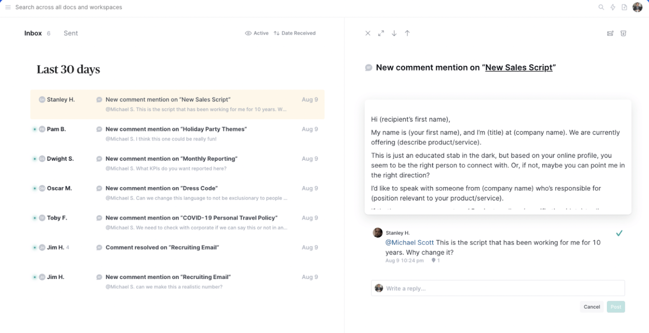Viewport: 649px width, 333px height.
Task: Click the search magnifier icon
Action: [x=601, y=7]
